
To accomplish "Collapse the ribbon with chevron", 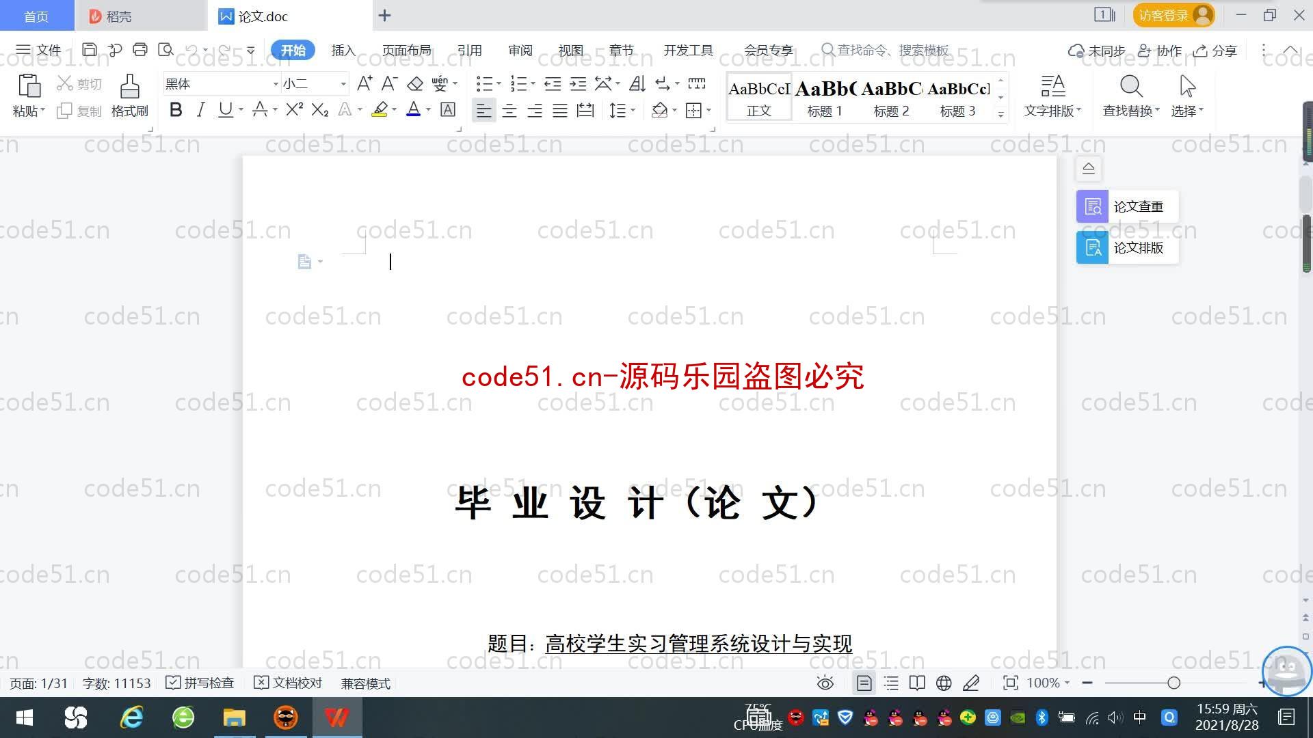I will [1290, 50].
